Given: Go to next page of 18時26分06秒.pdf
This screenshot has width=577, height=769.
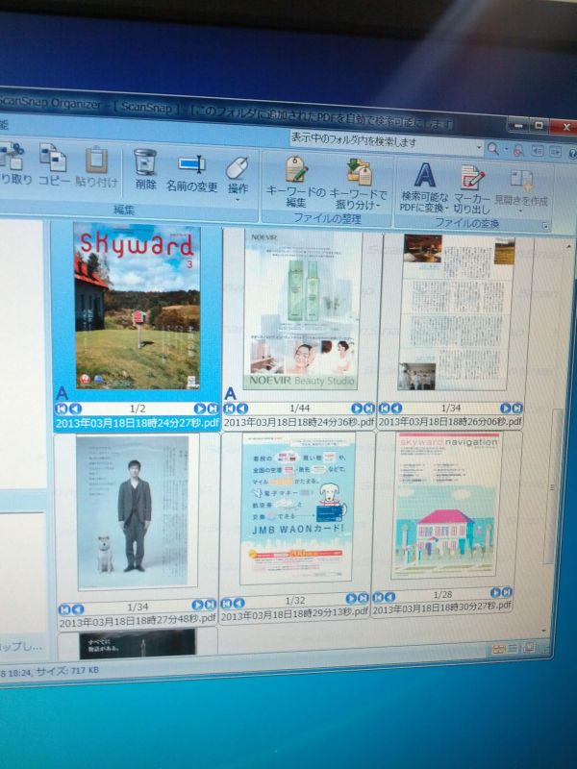Looking at the screenshot, I should pos(506,408).
